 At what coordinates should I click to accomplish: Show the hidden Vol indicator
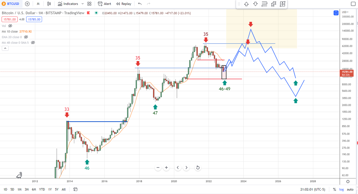[x=10, y=26]
